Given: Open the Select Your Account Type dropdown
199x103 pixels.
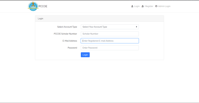Looking at the screenshot, I should pyautogui.click(x=110, y=27).
